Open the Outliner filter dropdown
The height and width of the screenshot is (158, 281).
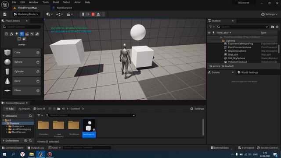coord(212,27)
